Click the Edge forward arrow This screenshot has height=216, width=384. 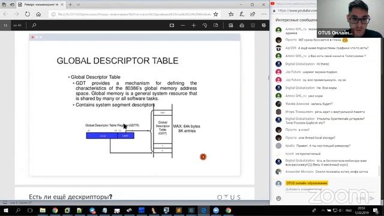16,14
